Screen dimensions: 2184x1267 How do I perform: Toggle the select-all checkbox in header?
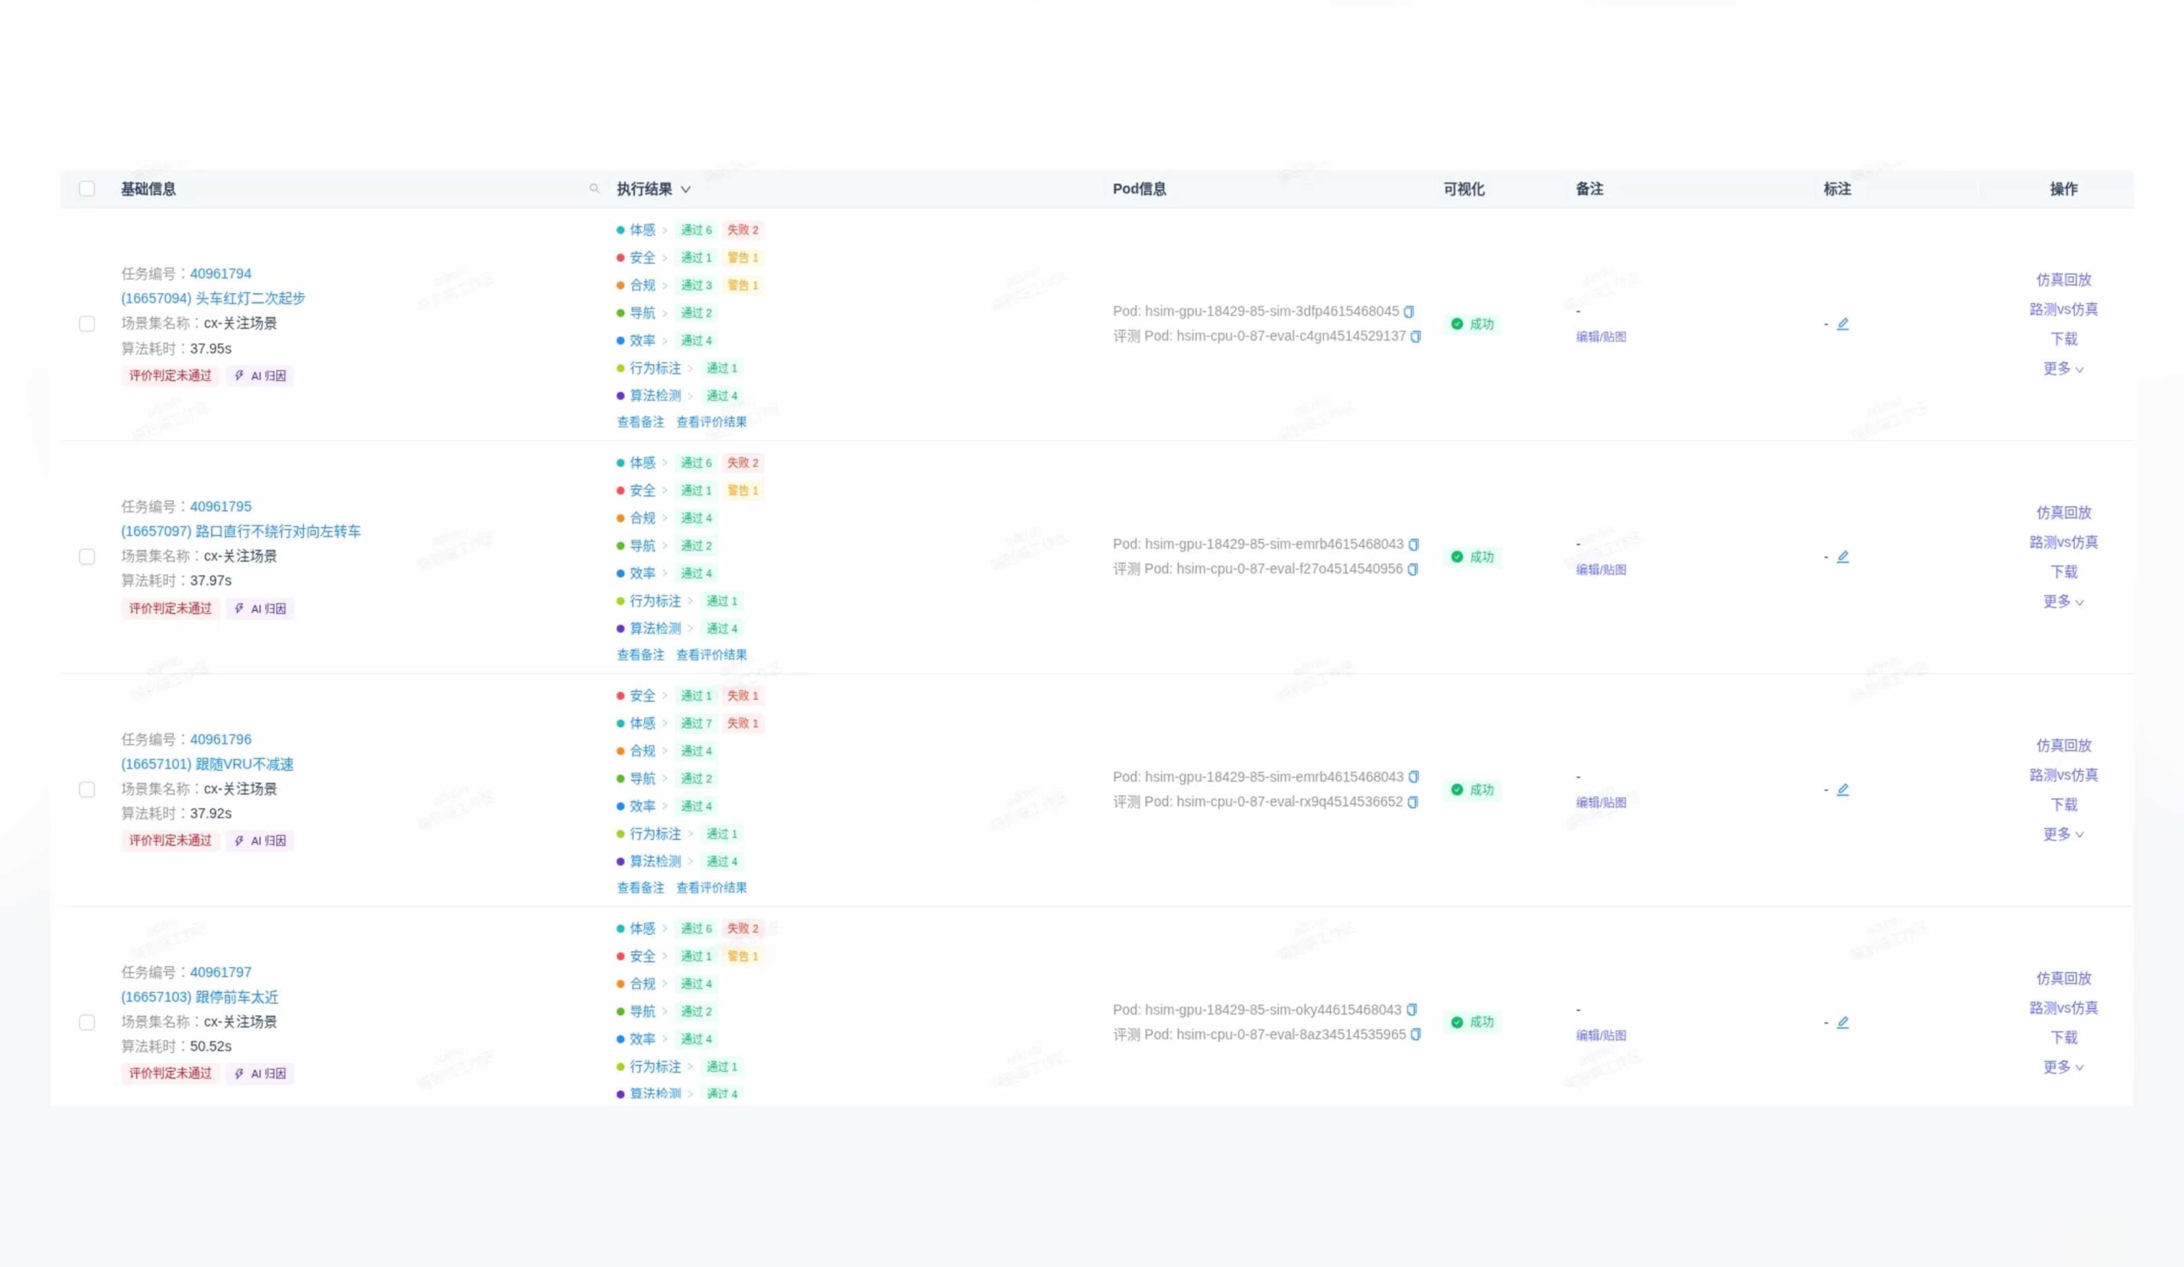[x=87, y=188]
